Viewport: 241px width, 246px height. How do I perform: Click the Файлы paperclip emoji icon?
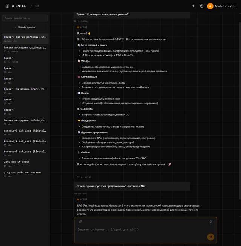coord(79,152)
